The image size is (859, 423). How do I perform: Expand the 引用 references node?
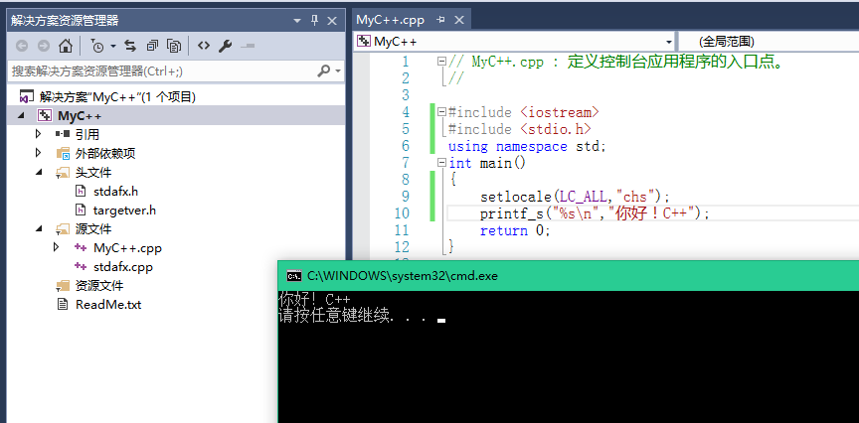point(39,134)
